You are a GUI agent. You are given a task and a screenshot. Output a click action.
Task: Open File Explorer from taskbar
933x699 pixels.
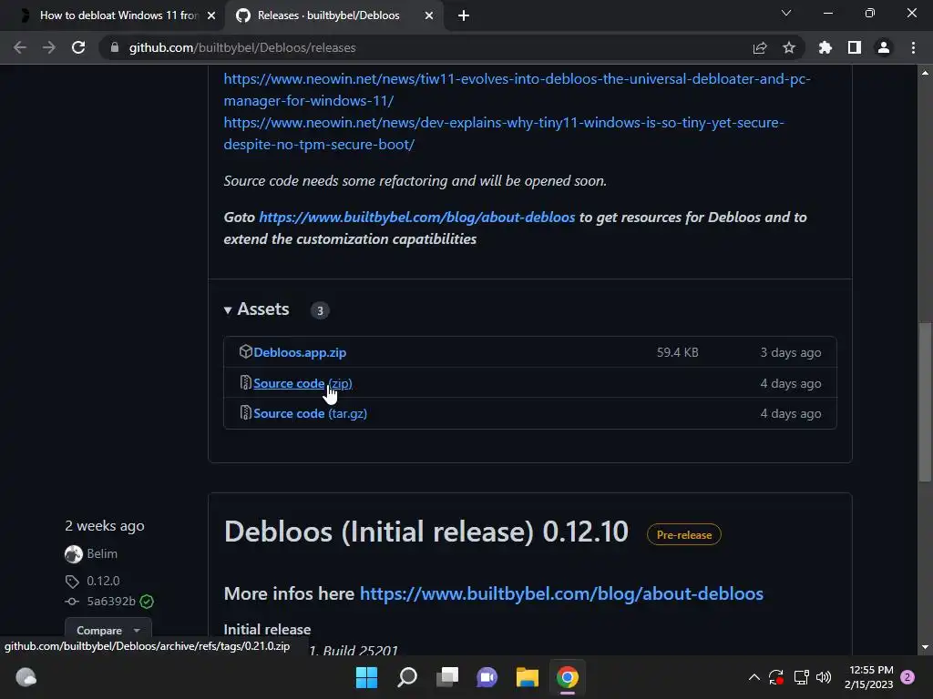pos(528,677)
